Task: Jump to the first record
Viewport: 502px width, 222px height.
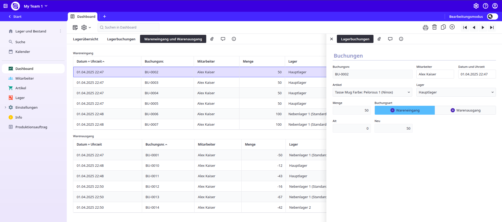Action: pyautogui.click(x=465, y=27)
